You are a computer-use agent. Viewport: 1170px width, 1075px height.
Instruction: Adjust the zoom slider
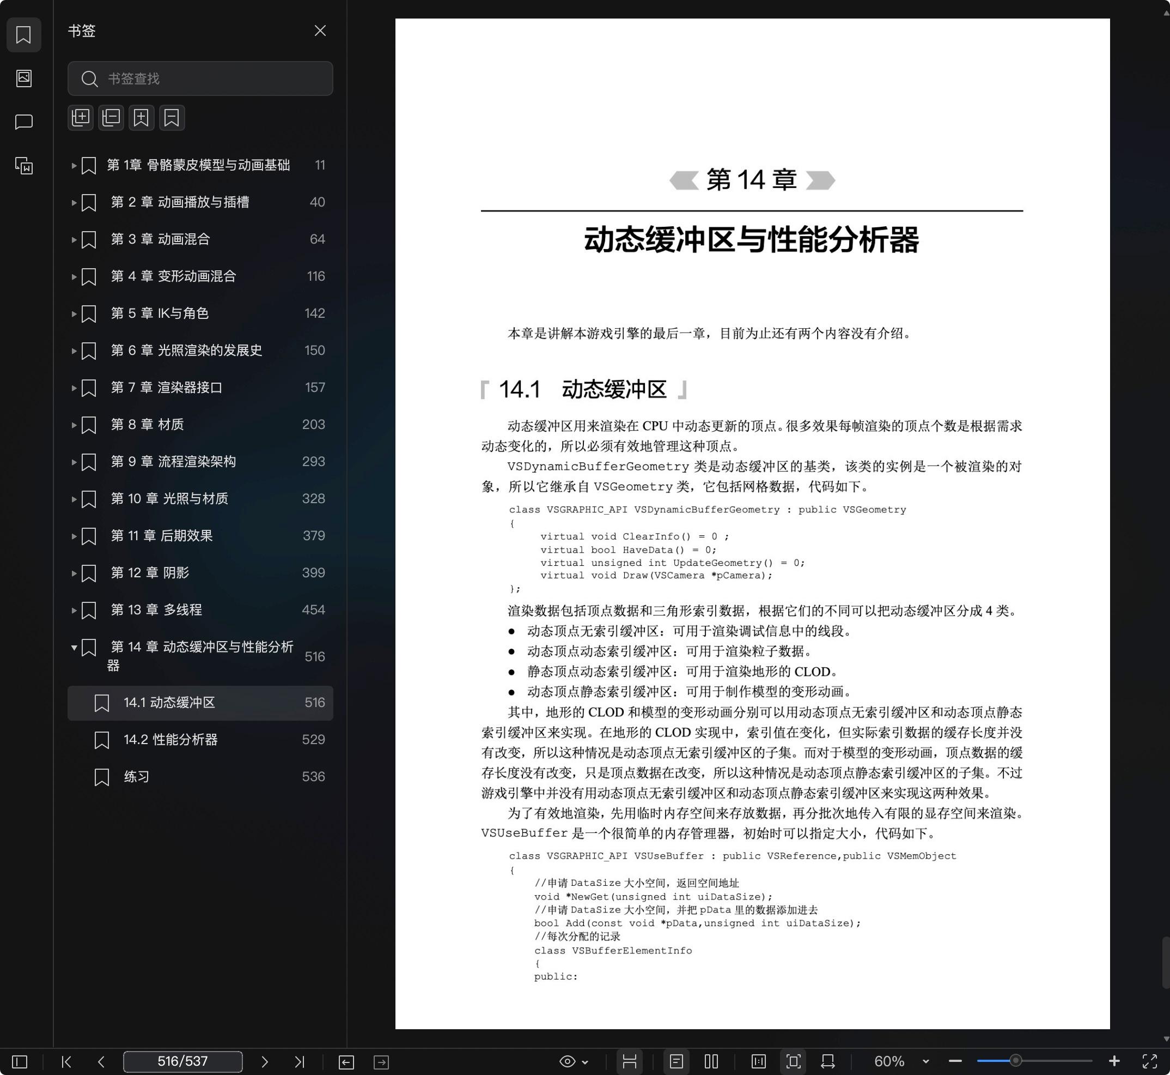(x=1015, y=1061)
